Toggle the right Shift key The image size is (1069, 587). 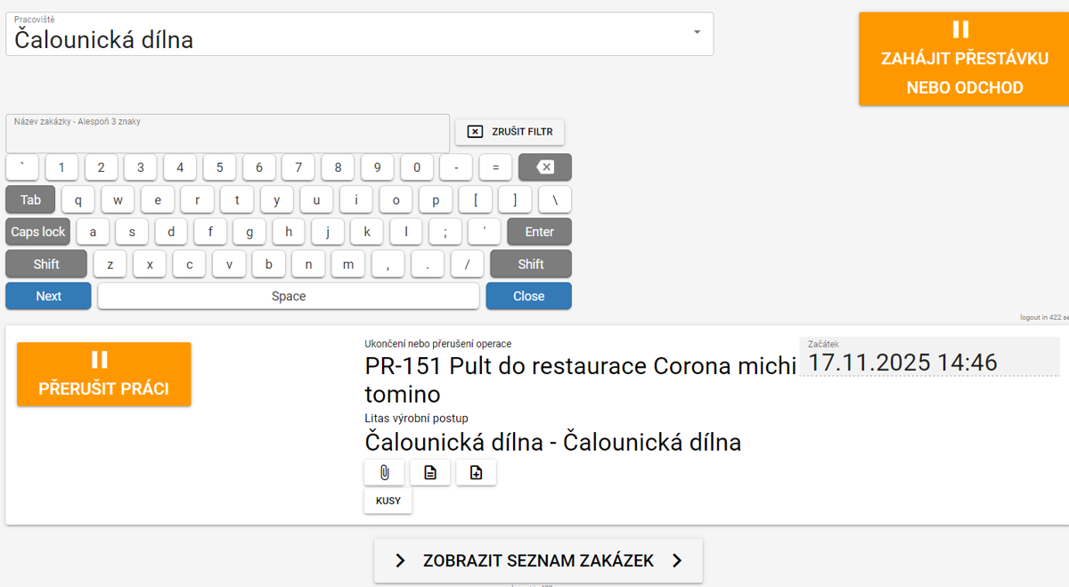[x=530, y=264]
